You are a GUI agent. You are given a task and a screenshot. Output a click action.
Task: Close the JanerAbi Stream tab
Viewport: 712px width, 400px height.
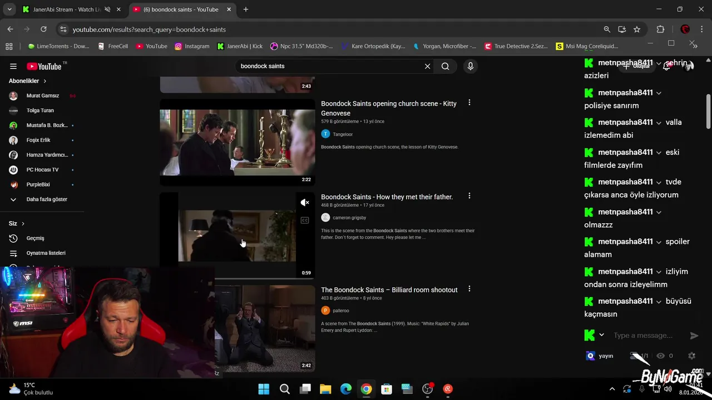tap(118, 9)
